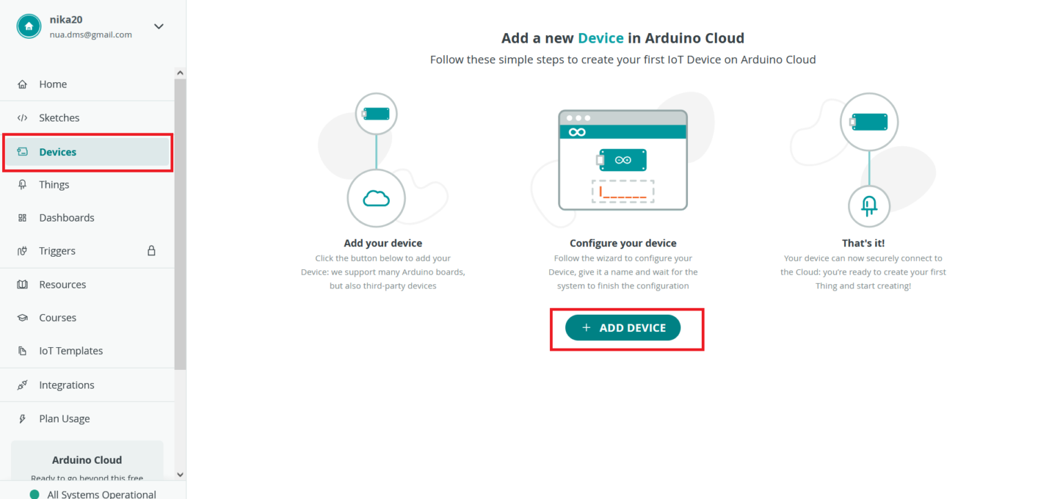Screen dimensions: 1060x499
Task: Click the Triggers lock icon
Action: [151, 251]
